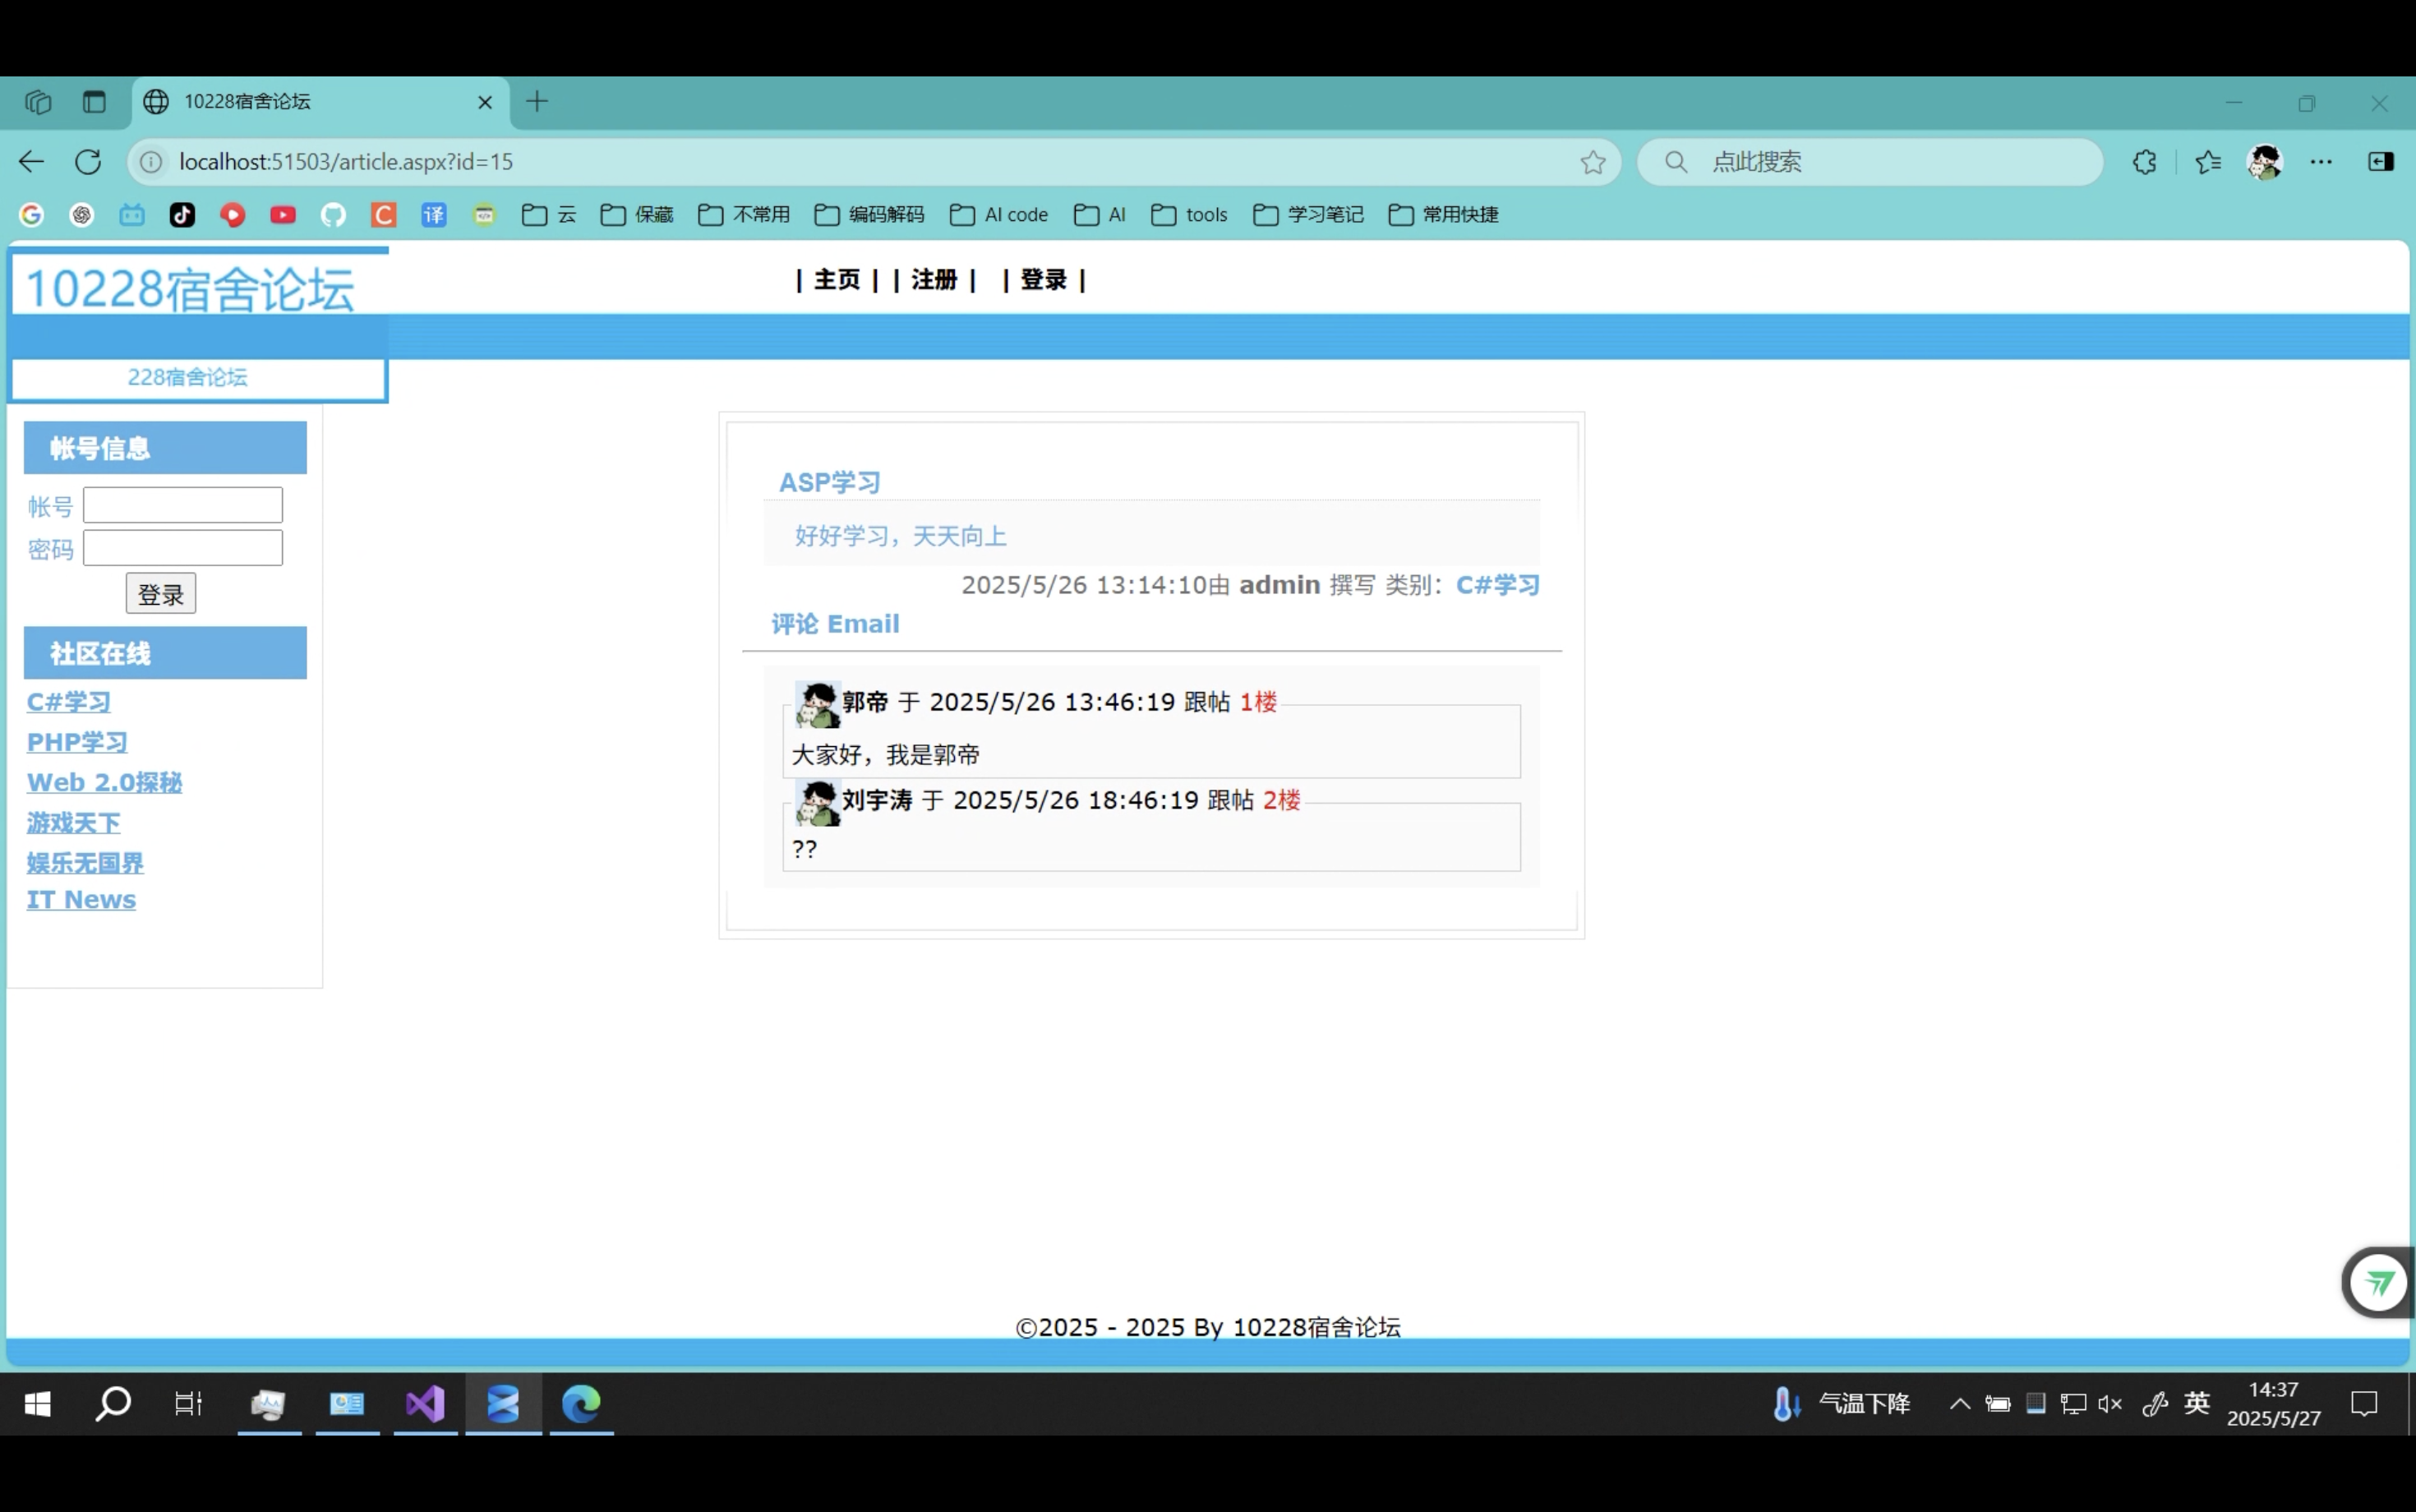Image resolution: width=2416 pixels, height=1512 pixels.
Task: Click the Email link below the article
Action: pos(864,624)
